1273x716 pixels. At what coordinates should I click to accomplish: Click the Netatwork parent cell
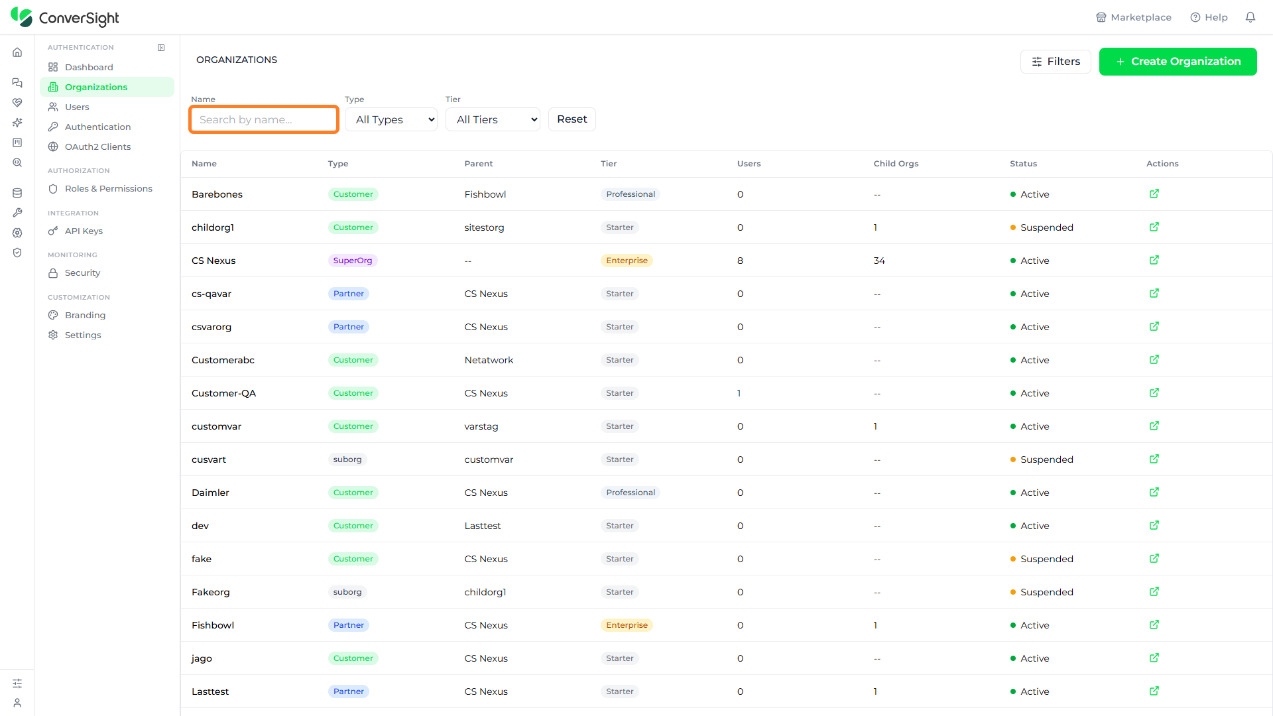coord(489,360)
